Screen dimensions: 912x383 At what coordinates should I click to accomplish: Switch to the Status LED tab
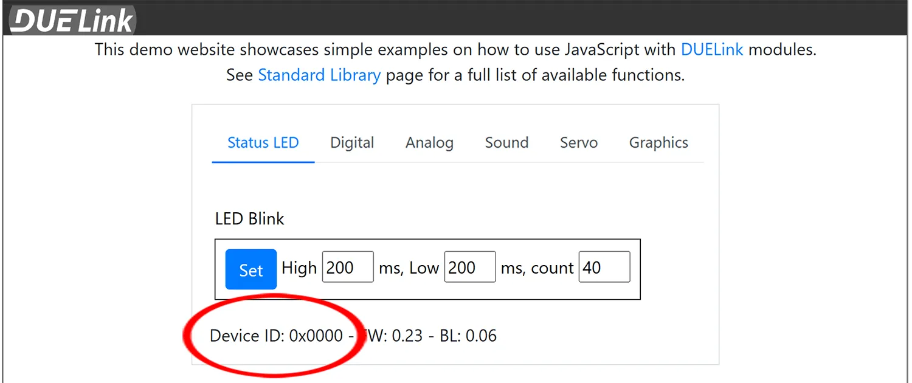point(263,143)
